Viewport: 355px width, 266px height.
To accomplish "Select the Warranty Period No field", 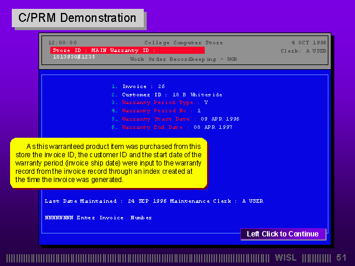I will click(x=156, y=111).
